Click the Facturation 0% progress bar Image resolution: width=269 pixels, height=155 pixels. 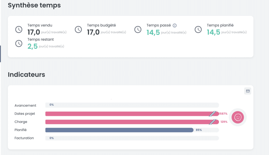[132, 138]
